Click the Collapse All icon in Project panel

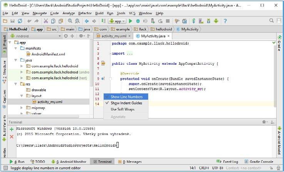72,36
